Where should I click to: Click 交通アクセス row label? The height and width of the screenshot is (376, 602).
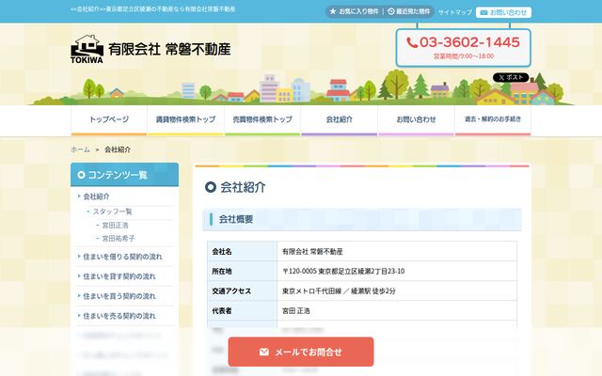pos(231,291)
